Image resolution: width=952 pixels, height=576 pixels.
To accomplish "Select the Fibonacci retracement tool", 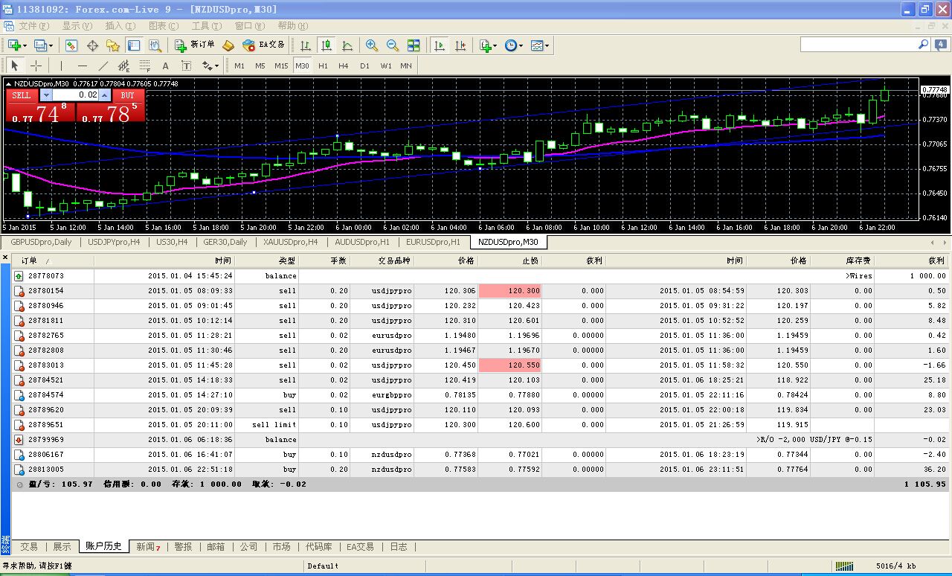I will coord(145,65).
